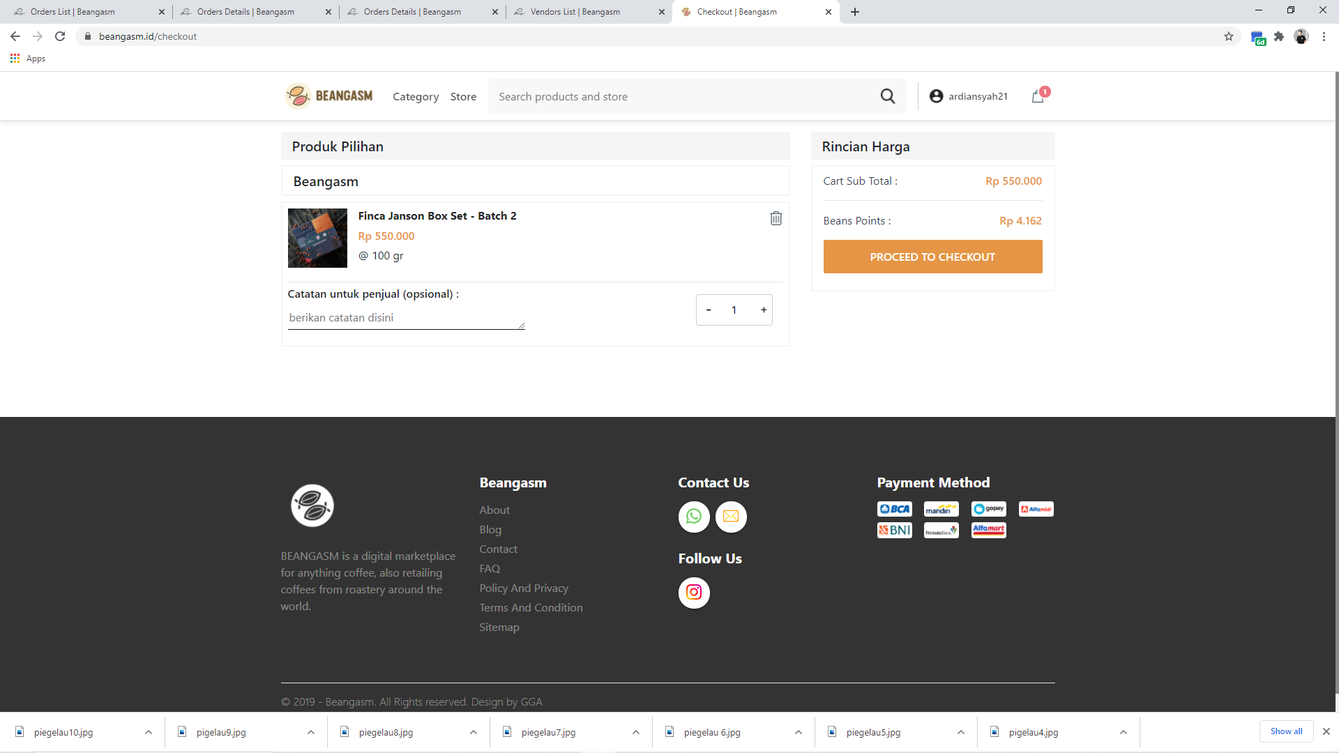This screenshot has height=753, width=1339.
Task: Open the Store menu
Action: 463,97
